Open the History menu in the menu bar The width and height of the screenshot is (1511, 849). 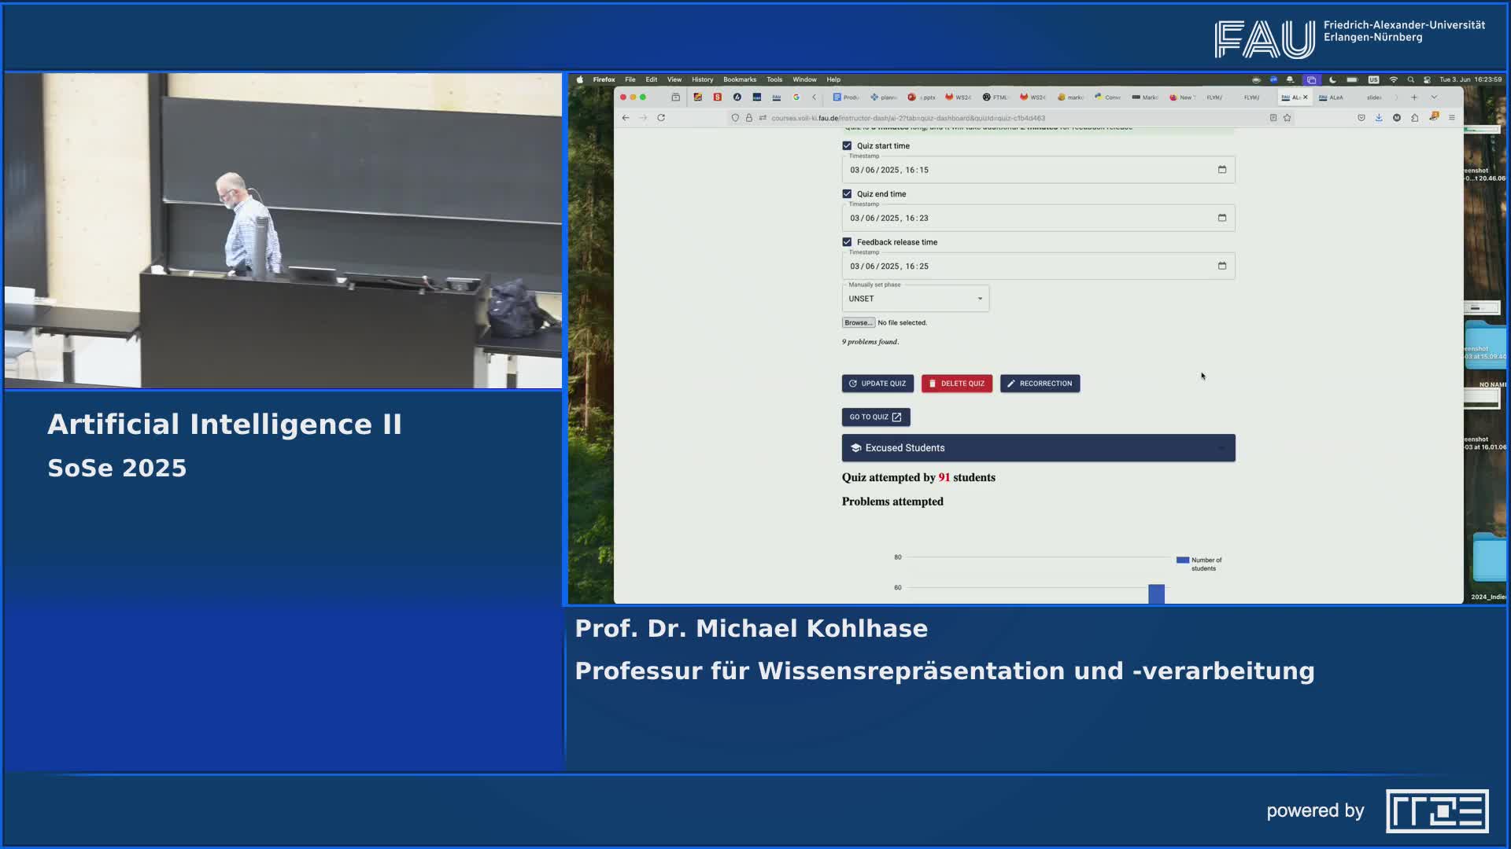click(701, 79)
